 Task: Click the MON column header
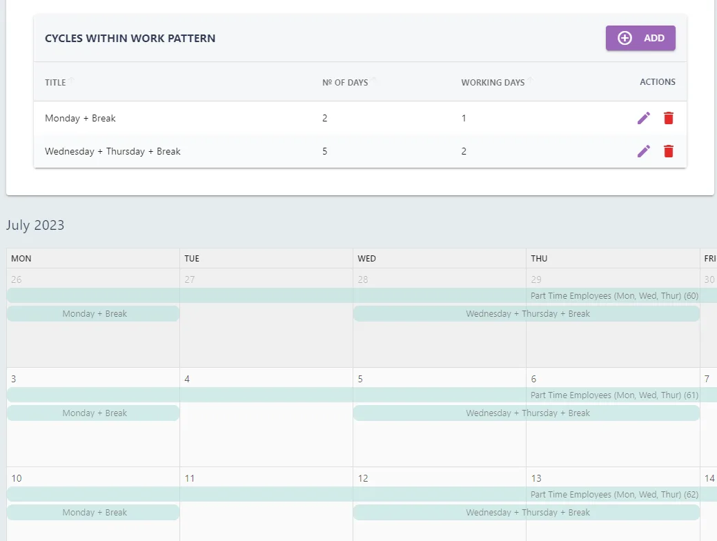tap(93, 258)
